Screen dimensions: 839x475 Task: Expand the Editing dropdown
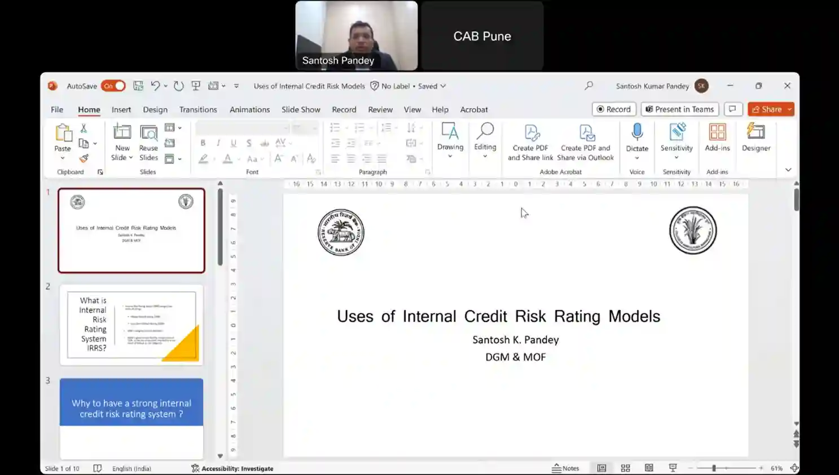coord(485,157)
